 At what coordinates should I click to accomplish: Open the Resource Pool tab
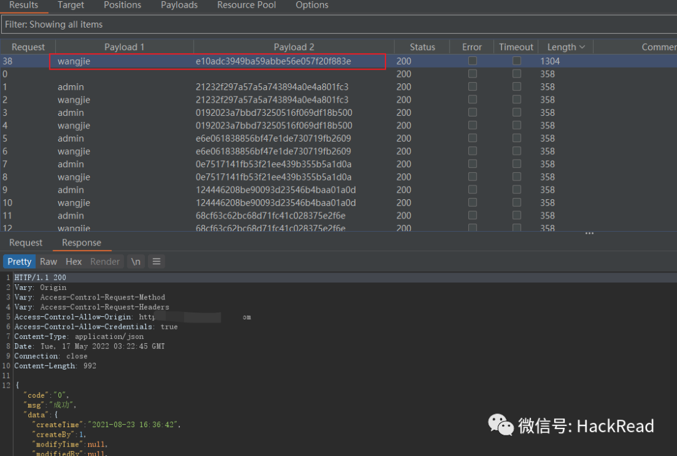[x=246, y=5]
